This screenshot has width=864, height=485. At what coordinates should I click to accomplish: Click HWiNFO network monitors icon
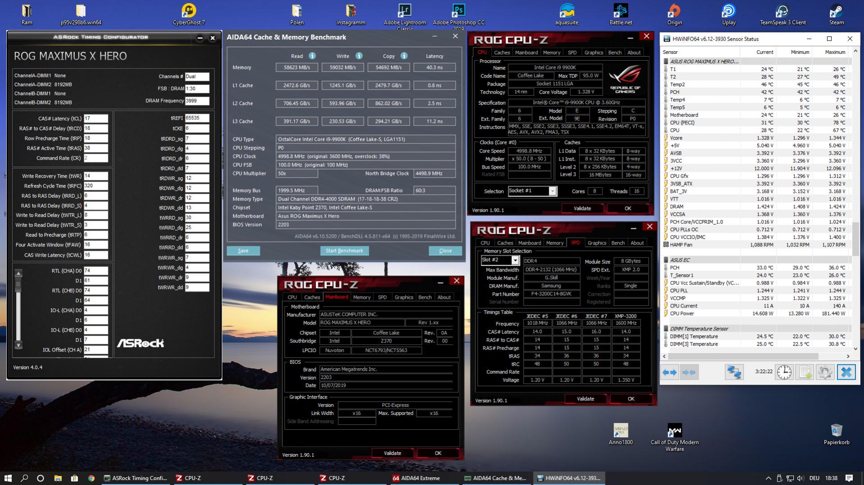[734, 372]
